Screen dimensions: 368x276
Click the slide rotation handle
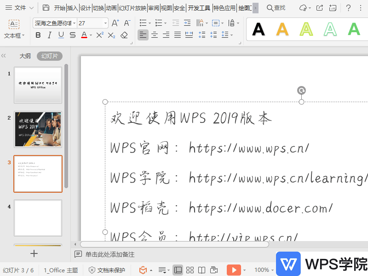pos(301,91)
